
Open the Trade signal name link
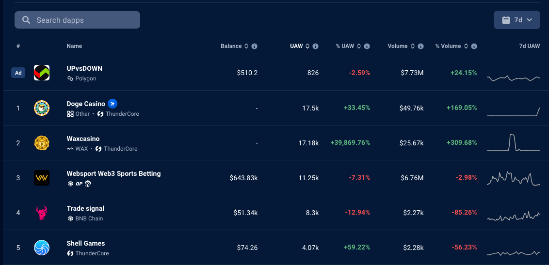[85, 208]
